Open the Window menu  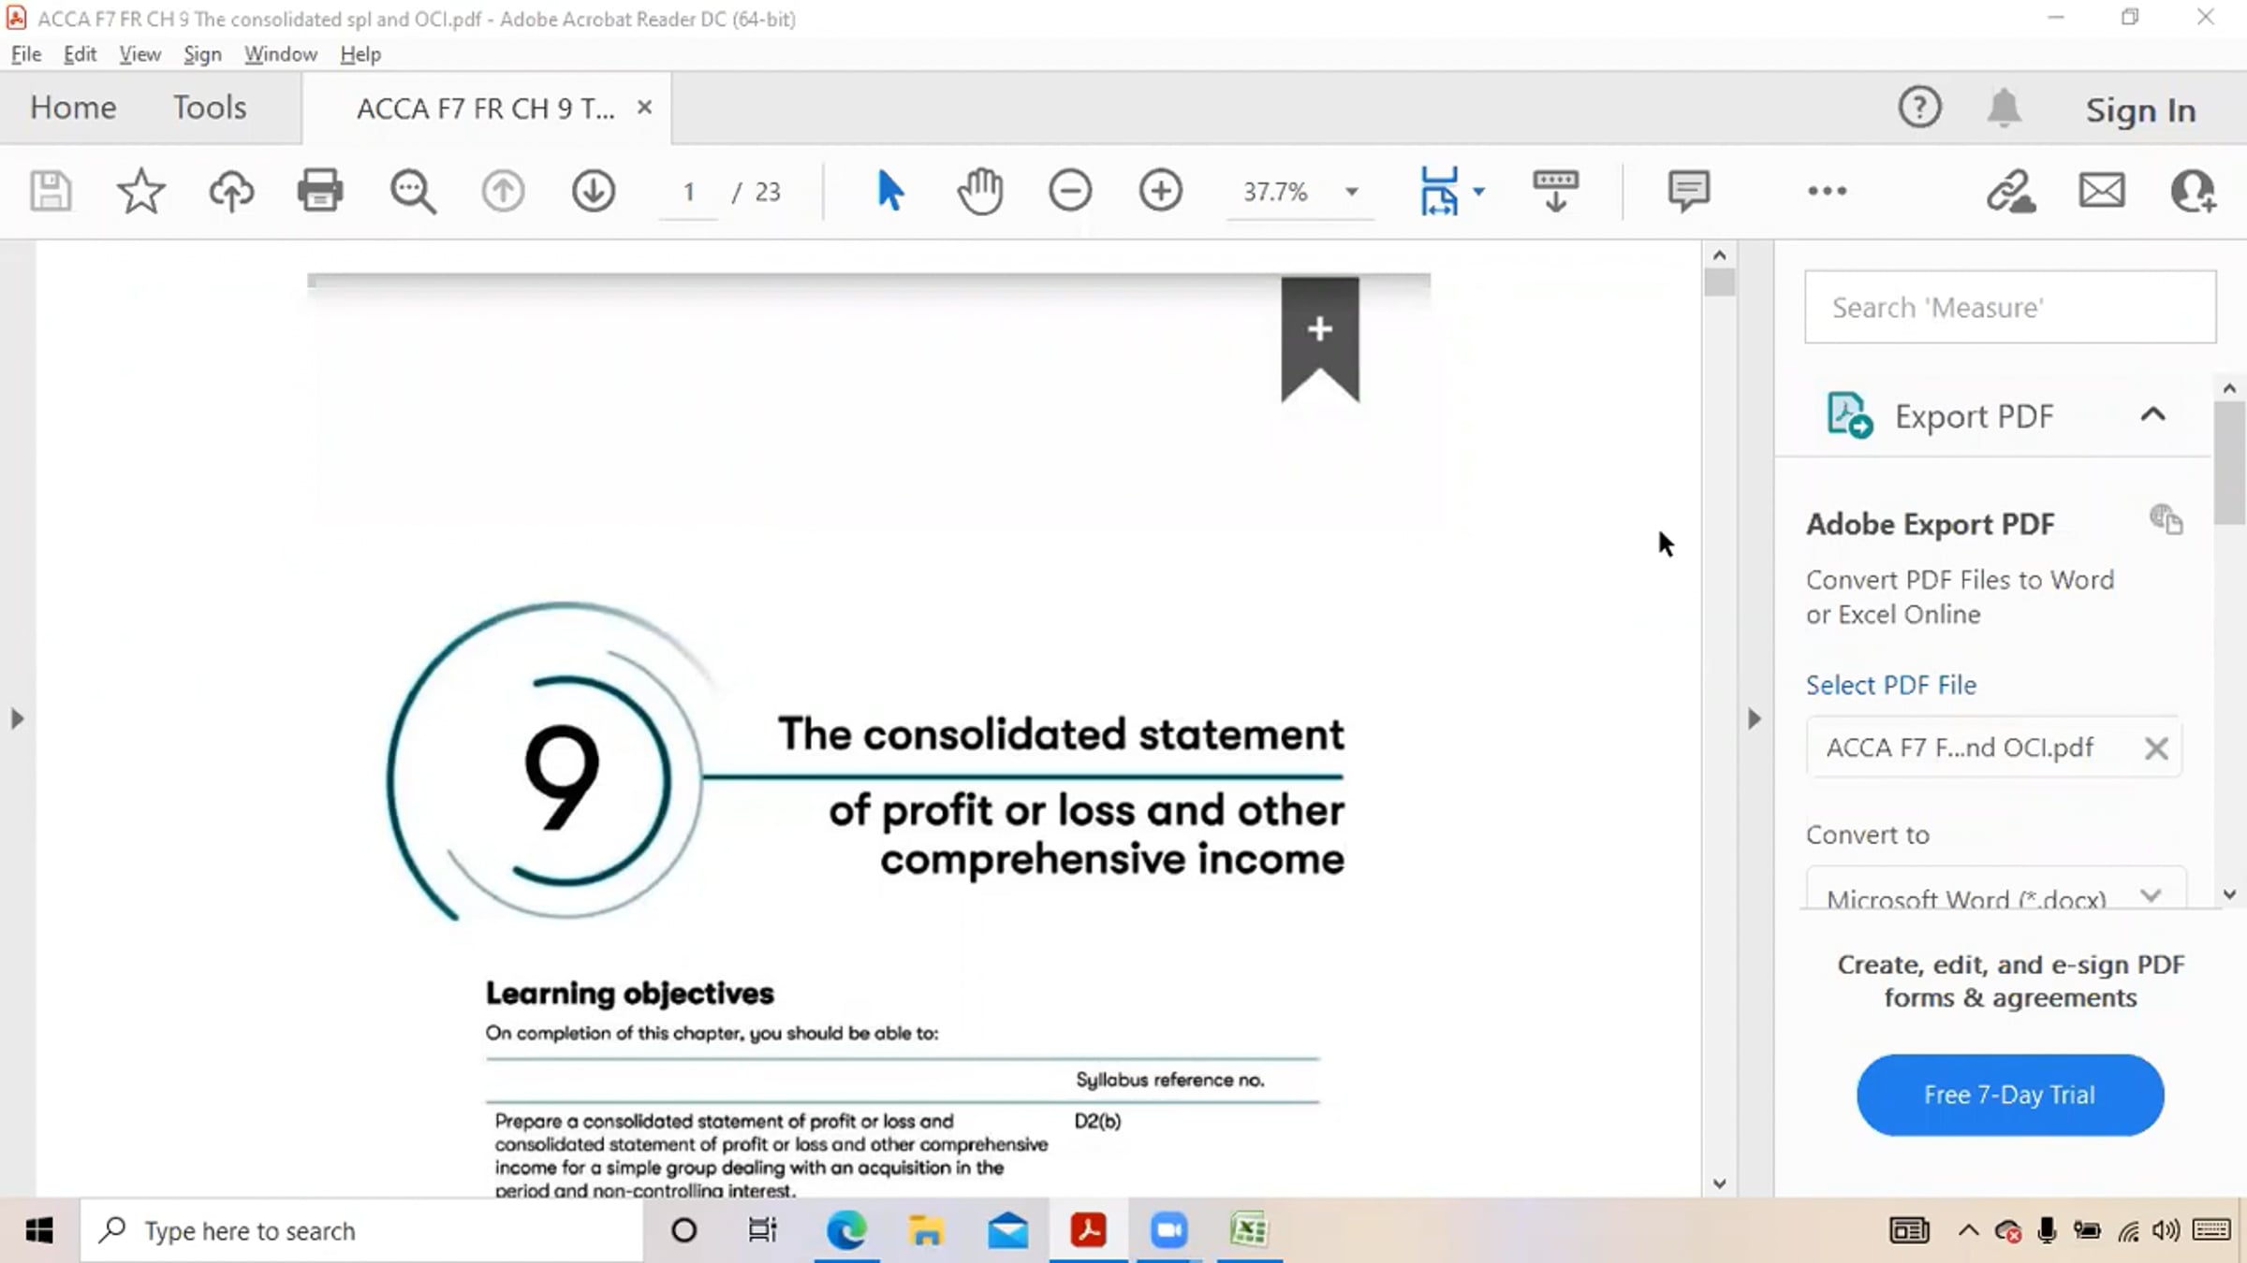click(281, 54)
